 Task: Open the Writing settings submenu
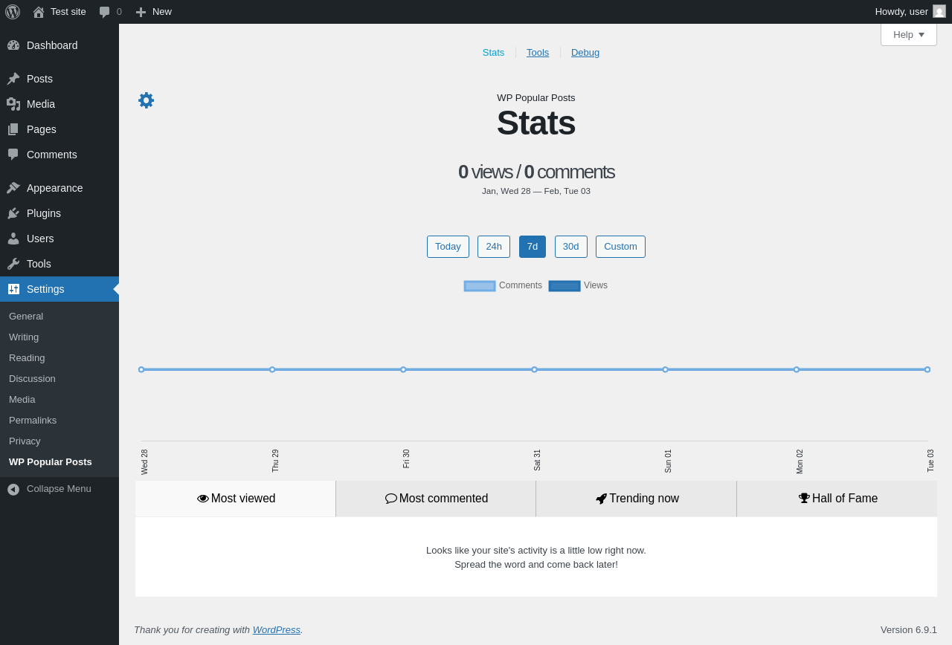(x=59, y=337)
